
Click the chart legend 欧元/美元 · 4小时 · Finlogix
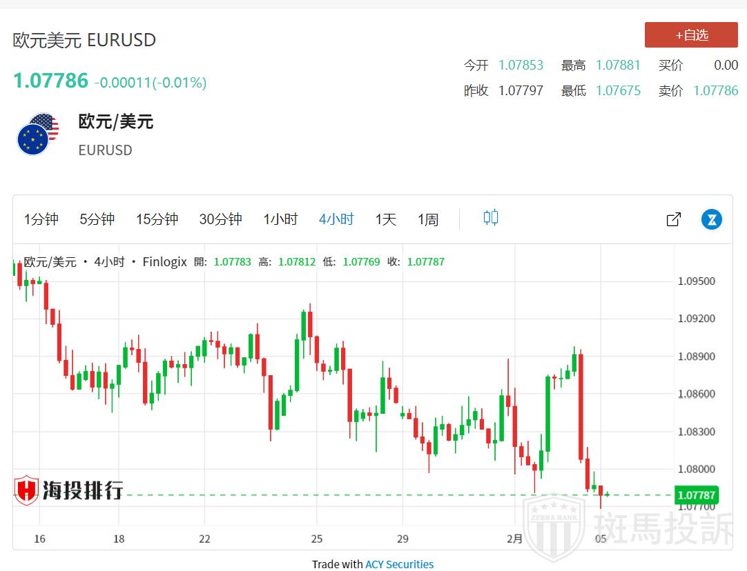coord(105,262)
